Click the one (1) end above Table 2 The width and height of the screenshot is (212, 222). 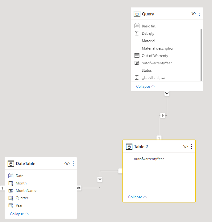tap(159, 138)
